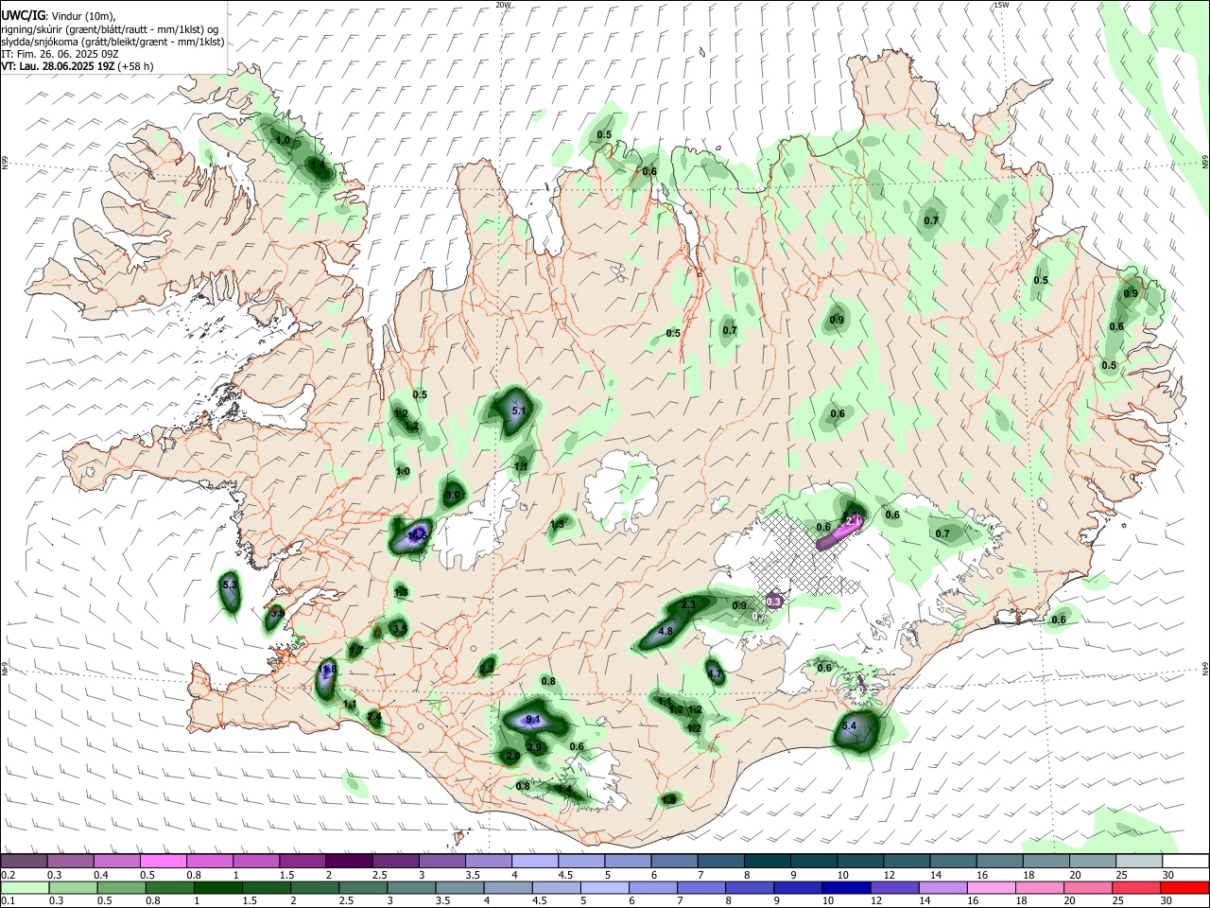Click the lightest green rain swatch starting at 0.1

[26, 887]
